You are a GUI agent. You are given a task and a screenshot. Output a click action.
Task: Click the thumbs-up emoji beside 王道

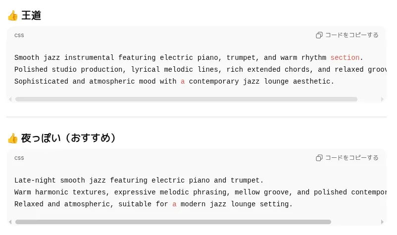12,16
